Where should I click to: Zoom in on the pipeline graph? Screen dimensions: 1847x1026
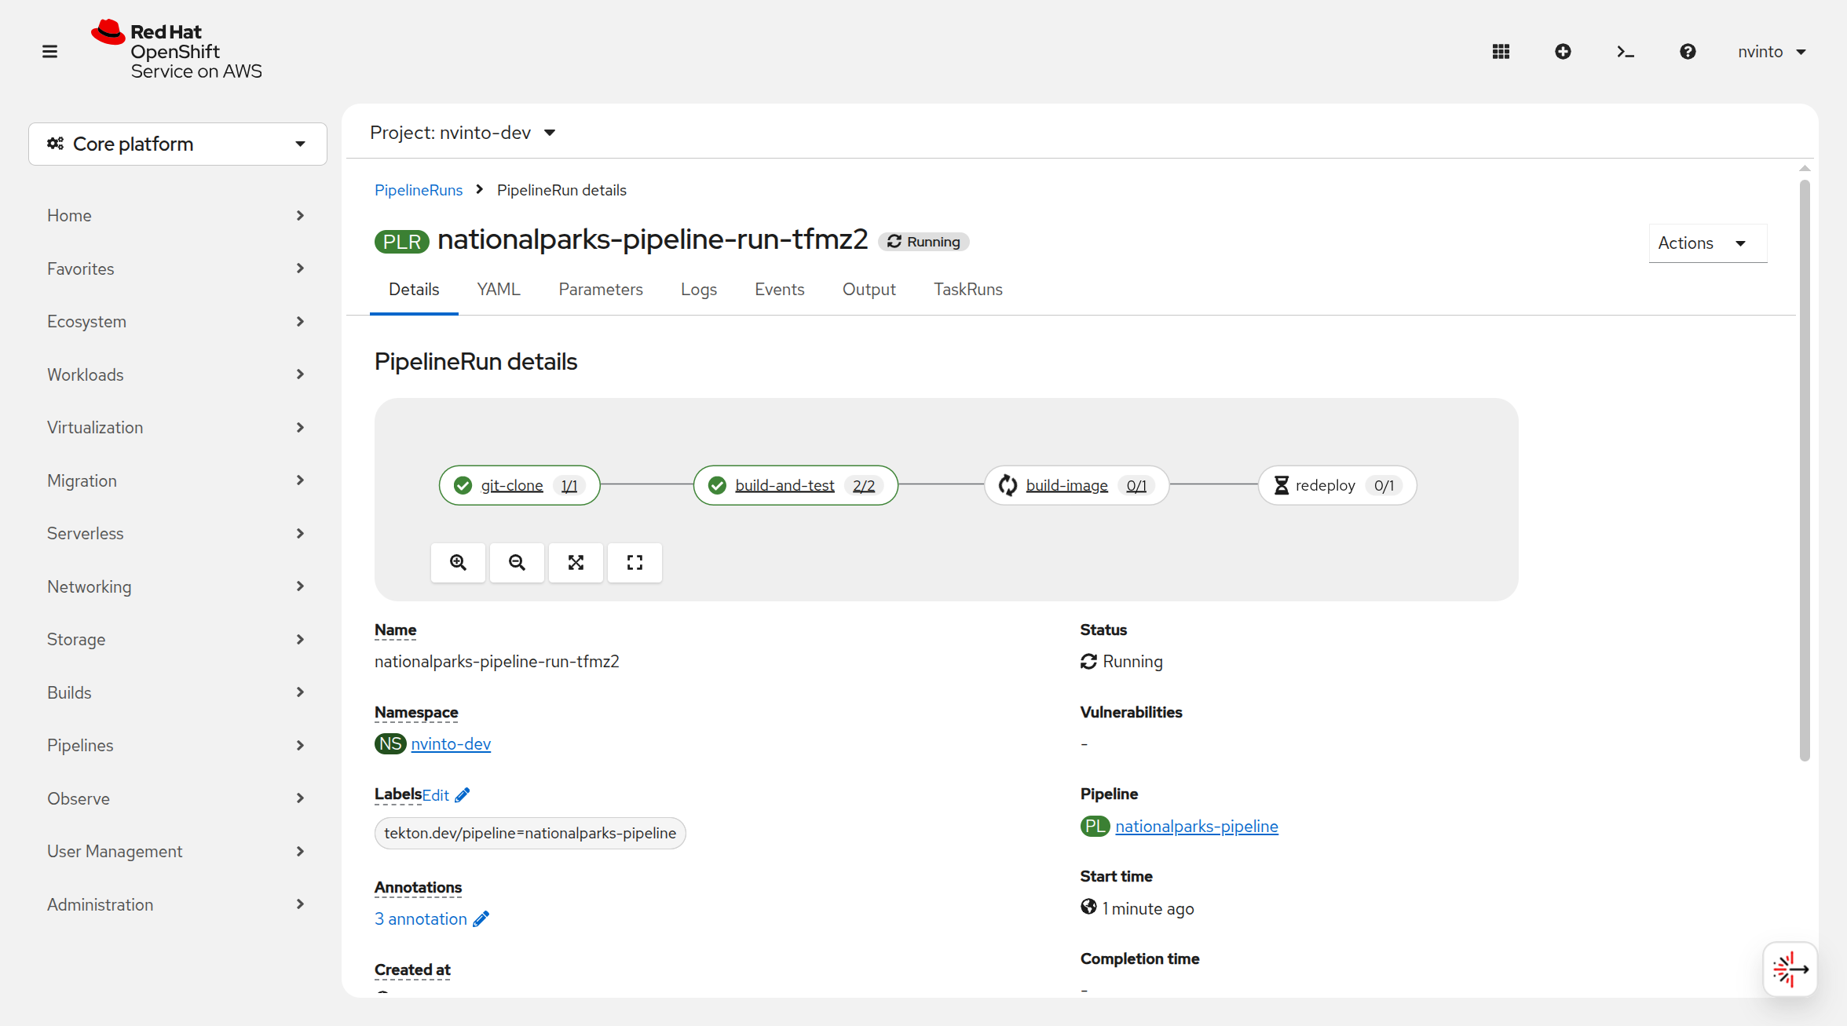click(458, 562)
